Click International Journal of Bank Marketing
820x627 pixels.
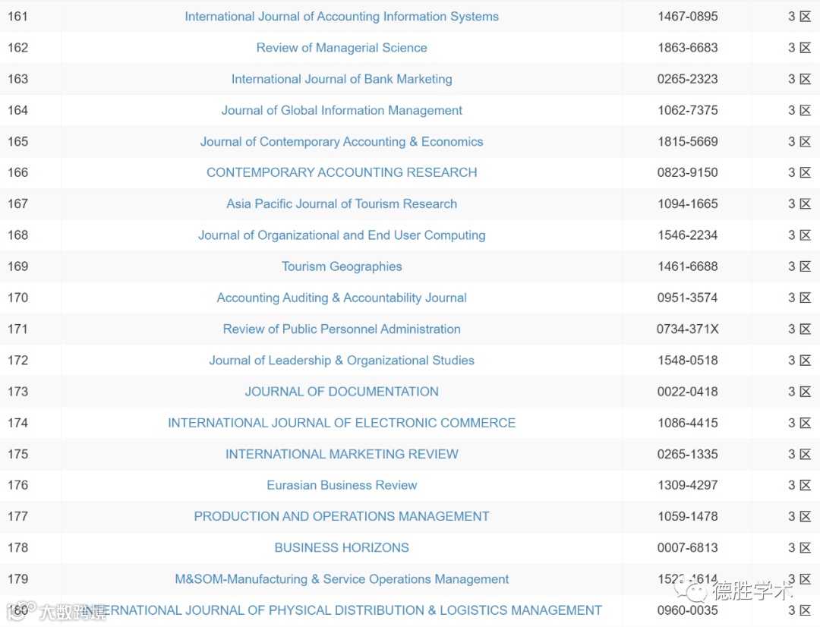[342, 79]
